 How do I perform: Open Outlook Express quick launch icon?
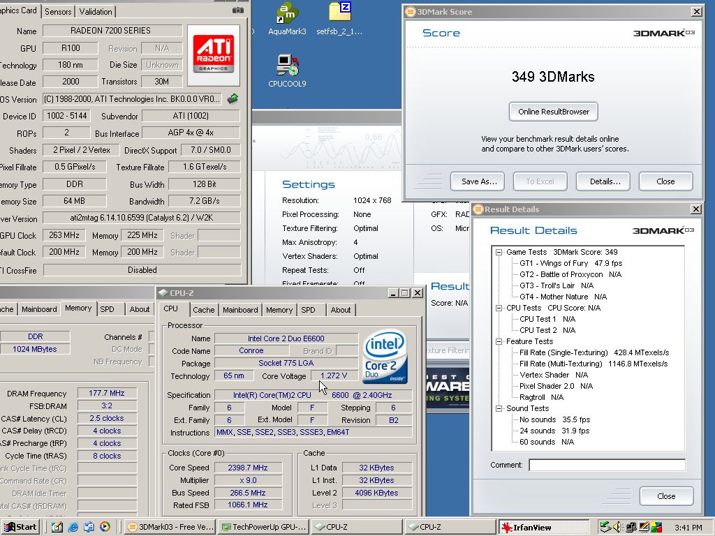89,527
